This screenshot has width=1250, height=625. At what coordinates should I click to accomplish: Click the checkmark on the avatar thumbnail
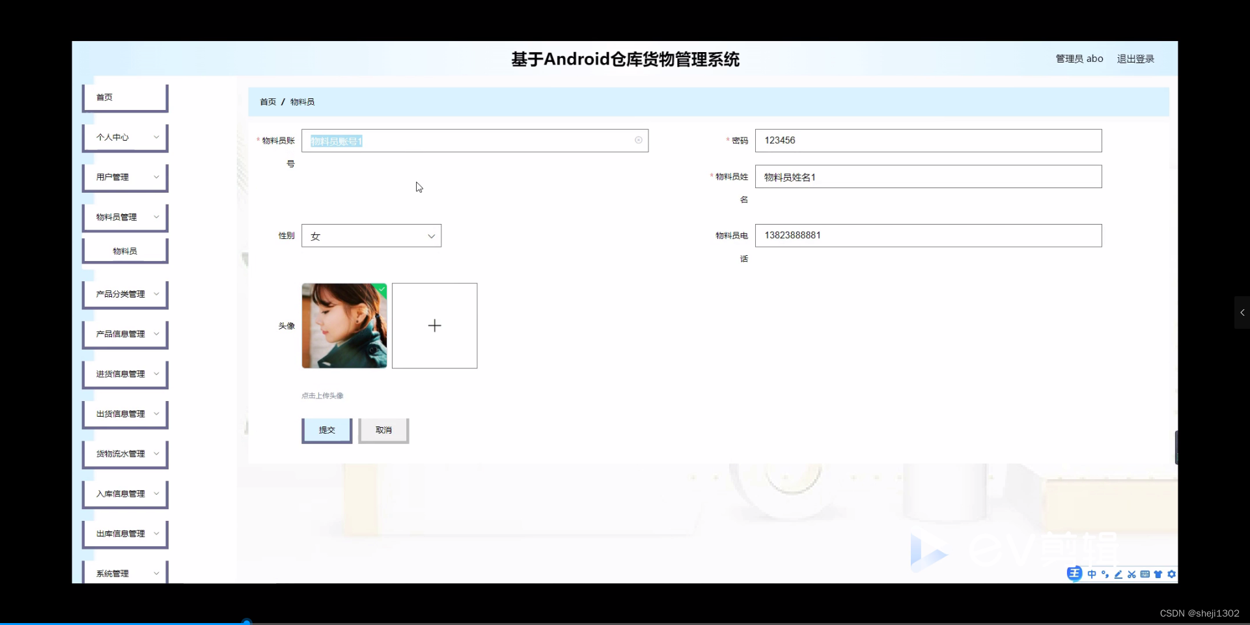click(381, 288)
